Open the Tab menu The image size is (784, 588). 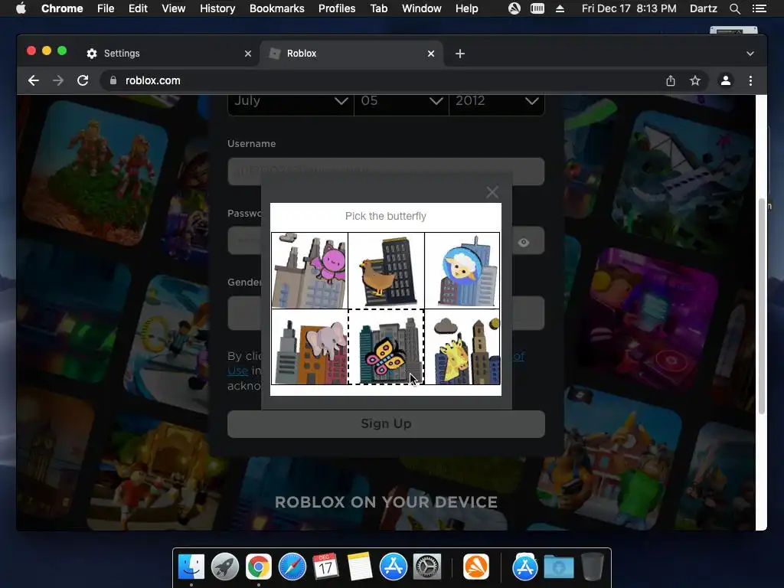click(x=379, y=8)
